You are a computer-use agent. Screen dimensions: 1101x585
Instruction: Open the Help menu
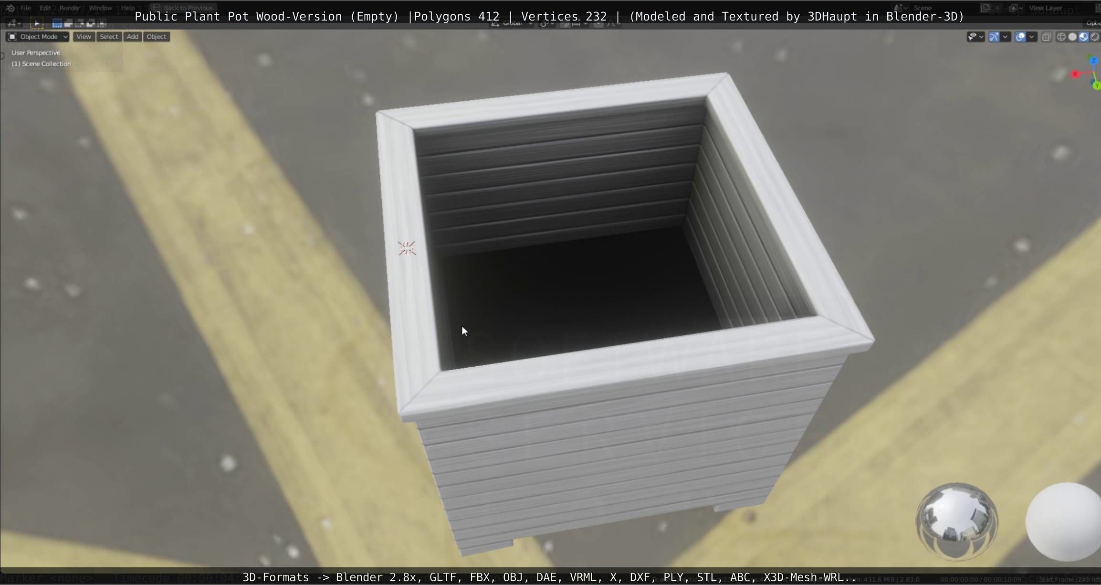coord(128,8)
